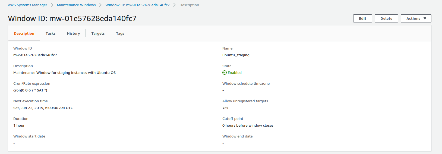Click the Description breadcrumb text

[x=189, y=5]
